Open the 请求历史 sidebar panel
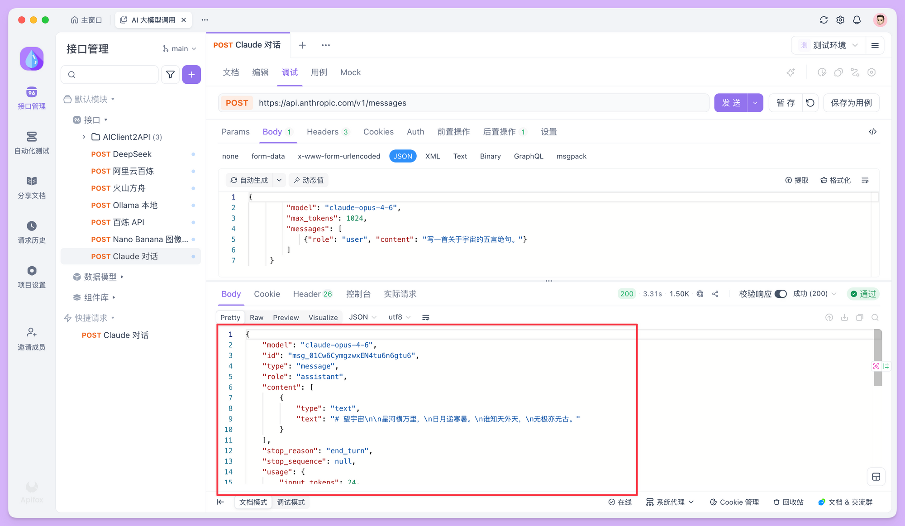This screenshot has width=905, height=526. [x=32, y=232]
